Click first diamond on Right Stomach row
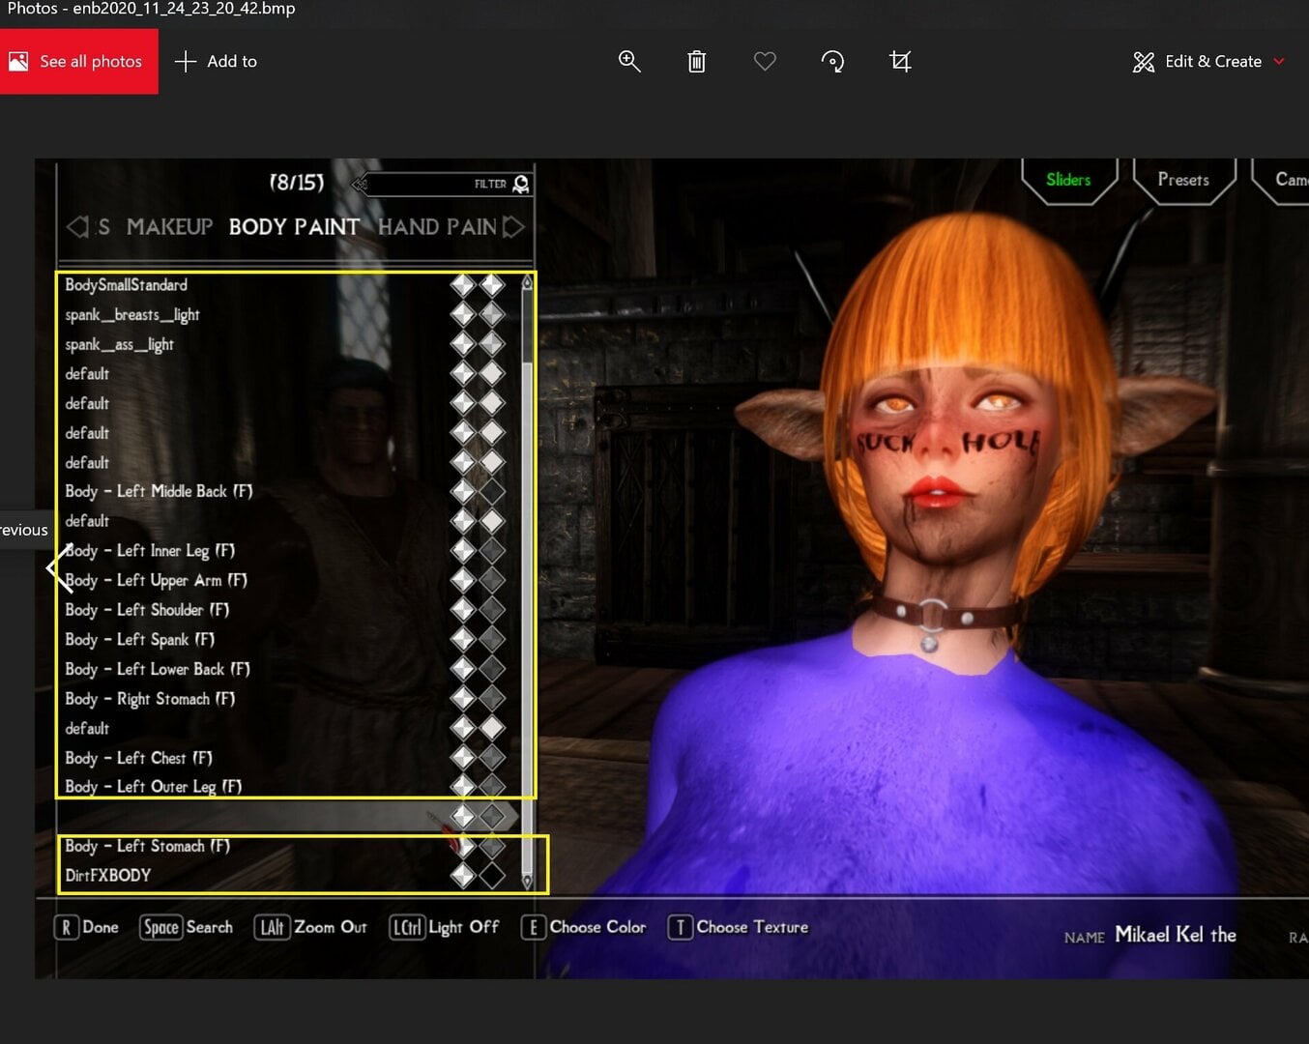The image size is (1309, 1044). (x=463, y=699)
